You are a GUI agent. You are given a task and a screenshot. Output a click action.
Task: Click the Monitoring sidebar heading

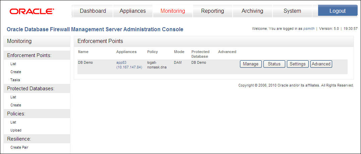coord(19,41)
